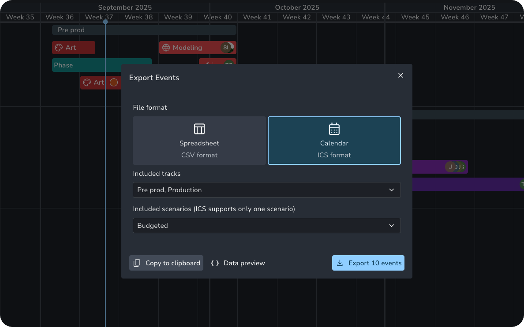Click the Export 10 events button

368,263
